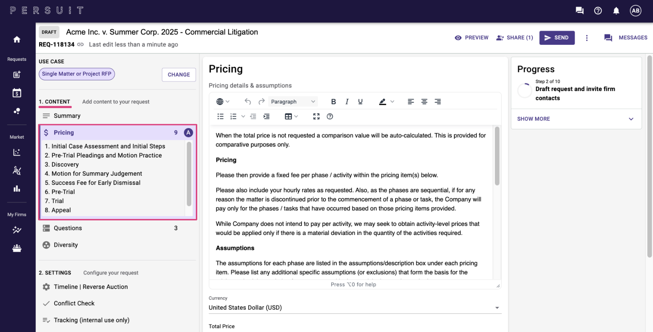Open Market chart icon in sidebar
Image resolution: width=653 pixels, height=332 pixels.
(17, 152)
